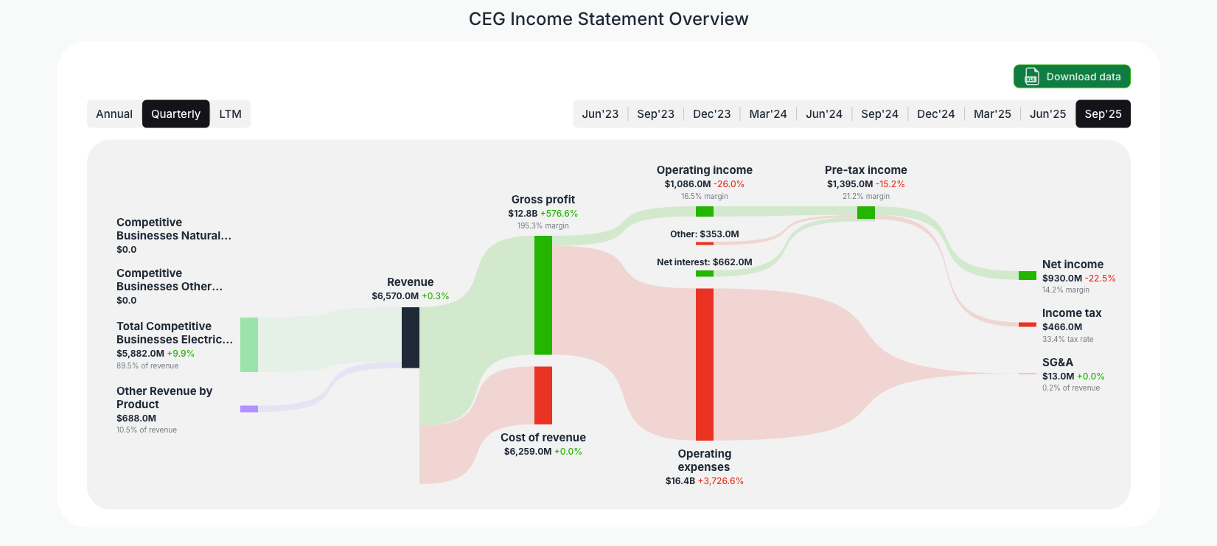Screen dimensions: 1217x546
Task: Click the red Cost of revenue bar
Action: 543,394
